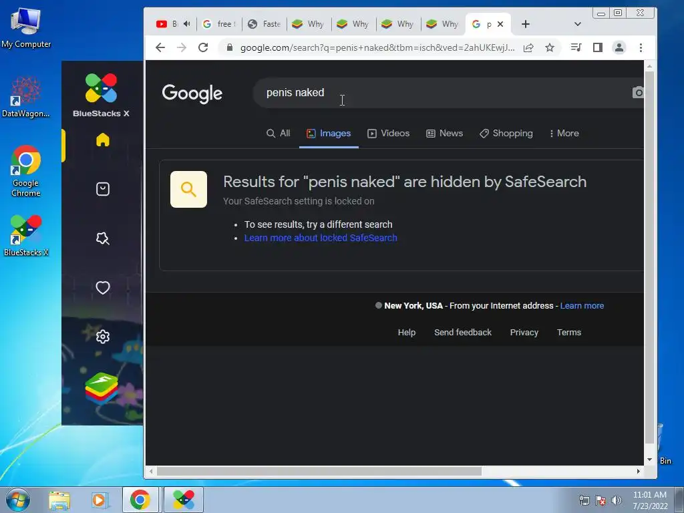Go back to the previous Chrome page
The width and height of the screenshot is (684, 513).
click(160, 47)
